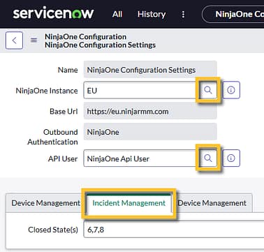Click the NinjaOne scope pill in header
The width and height of the screenshot is (264, 252).
[233, 14]
